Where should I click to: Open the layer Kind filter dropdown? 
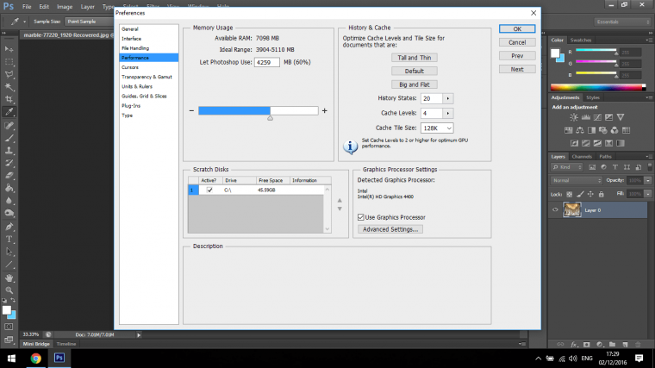(567, 167)
